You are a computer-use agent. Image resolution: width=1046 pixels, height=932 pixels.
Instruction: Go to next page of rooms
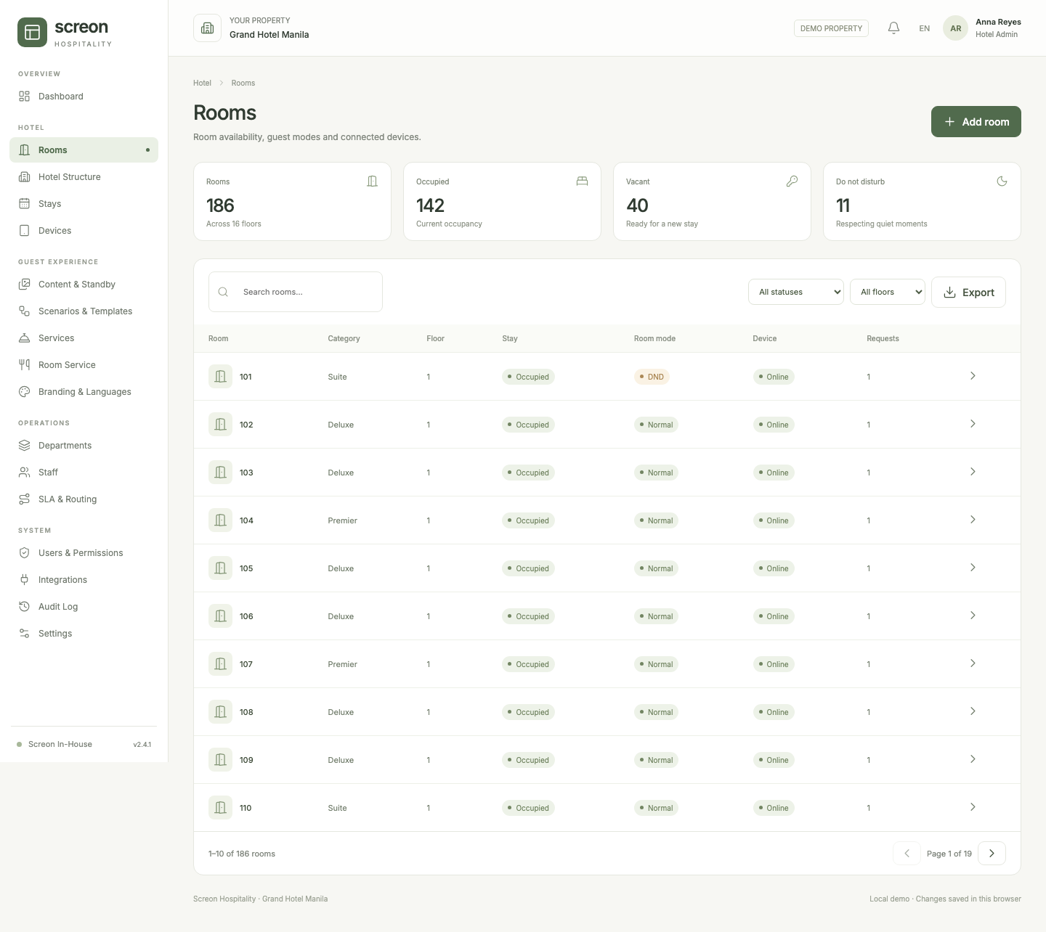(x=992, y=854)
